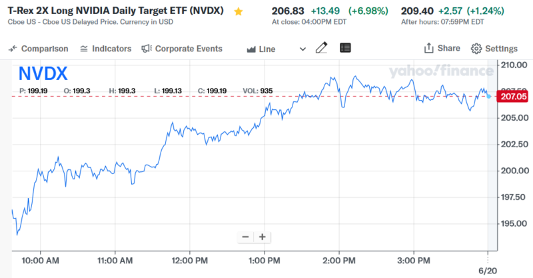The width and height of the screenshot is (533, 278).
Task: Zoom in with the plus button
Action: [x=263, y=237]
